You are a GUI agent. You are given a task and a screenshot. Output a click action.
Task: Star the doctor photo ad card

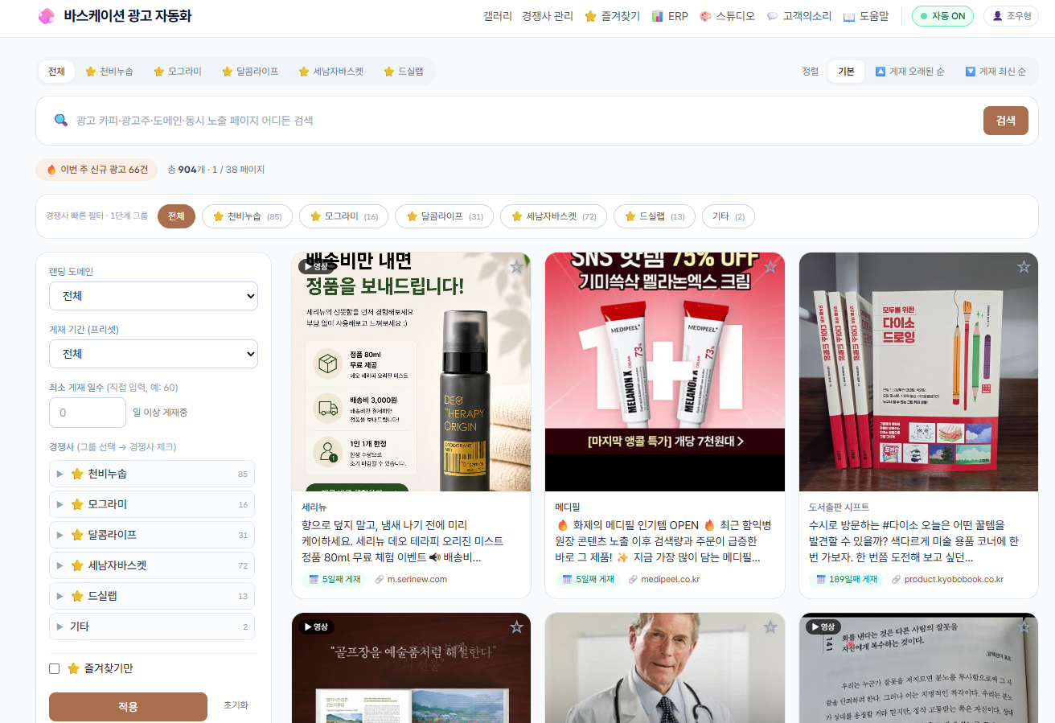(770, 627)
